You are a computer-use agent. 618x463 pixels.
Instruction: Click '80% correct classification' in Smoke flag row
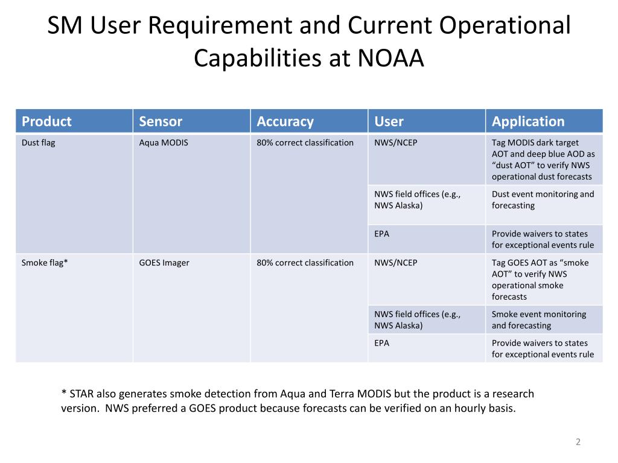pos(309,308)
